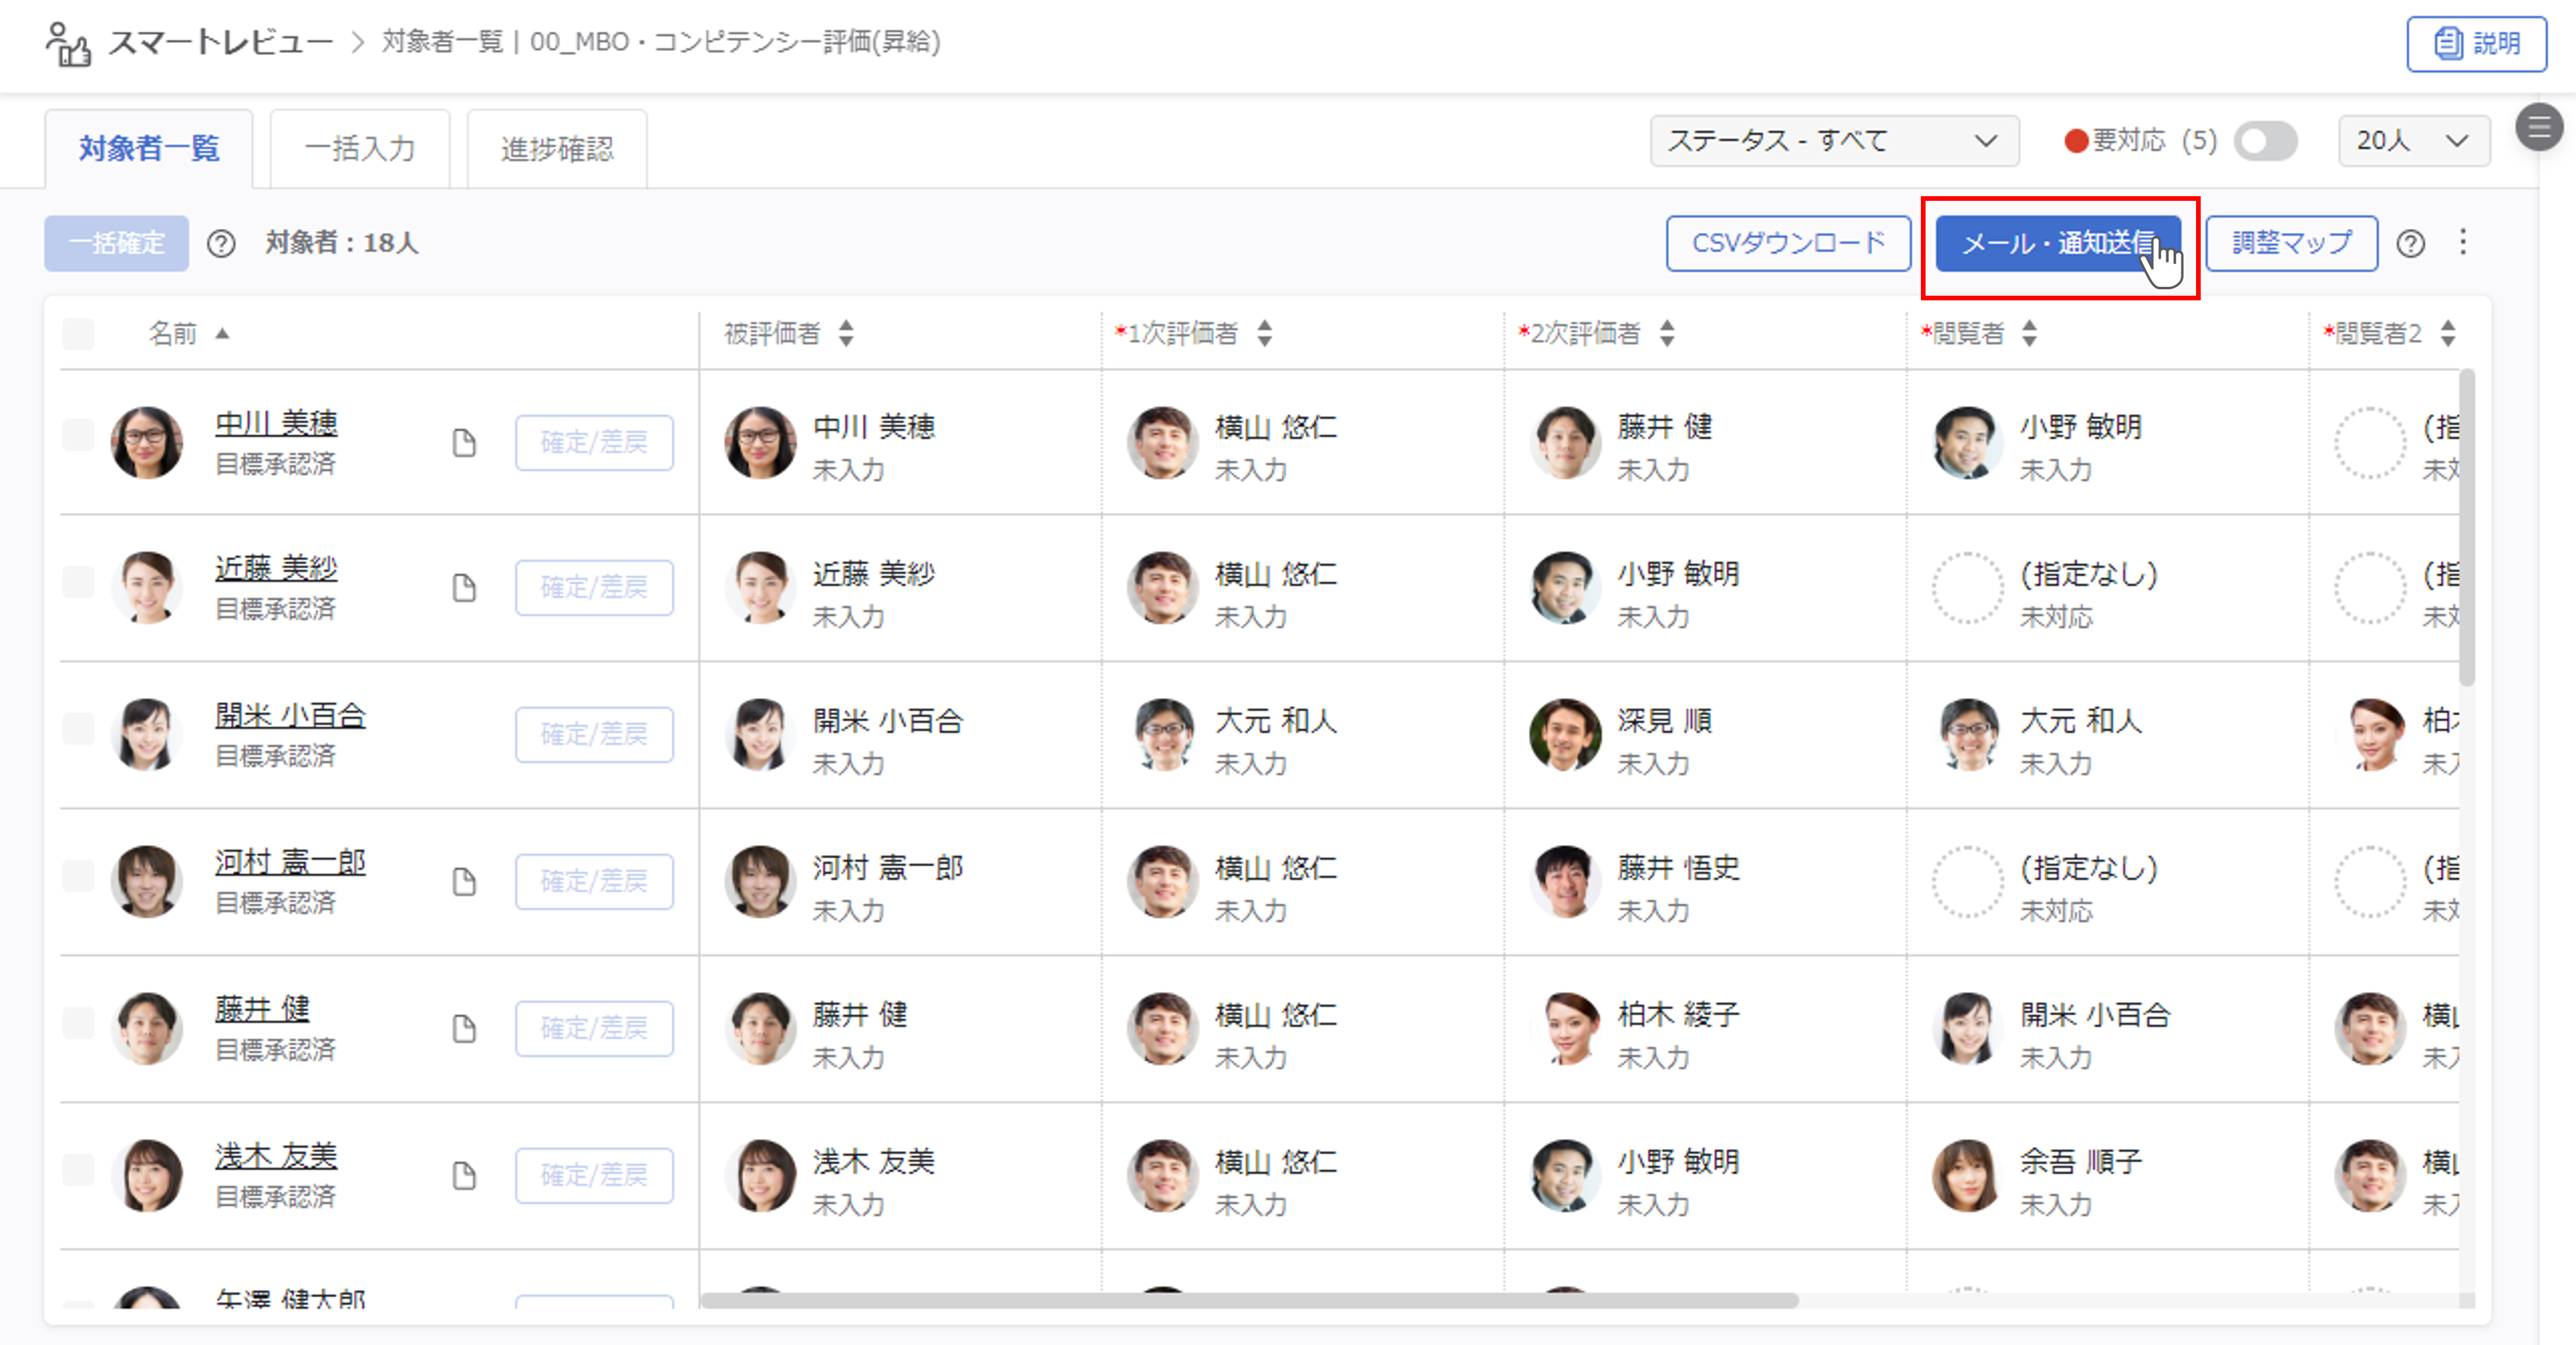Click 対象者：18人 count text
This screenshot has width=2576, height=1345.
pos(342,243)
